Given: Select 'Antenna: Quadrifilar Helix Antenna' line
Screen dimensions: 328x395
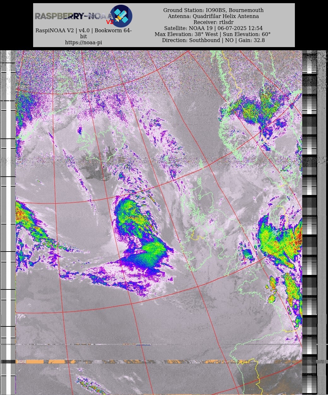Looking at the screenshot, I should tap(214, 16).
